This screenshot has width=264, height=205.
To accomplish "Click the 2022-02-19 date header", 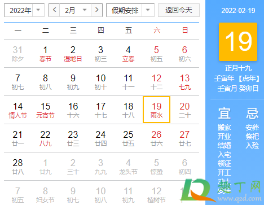I will [238, 11].
